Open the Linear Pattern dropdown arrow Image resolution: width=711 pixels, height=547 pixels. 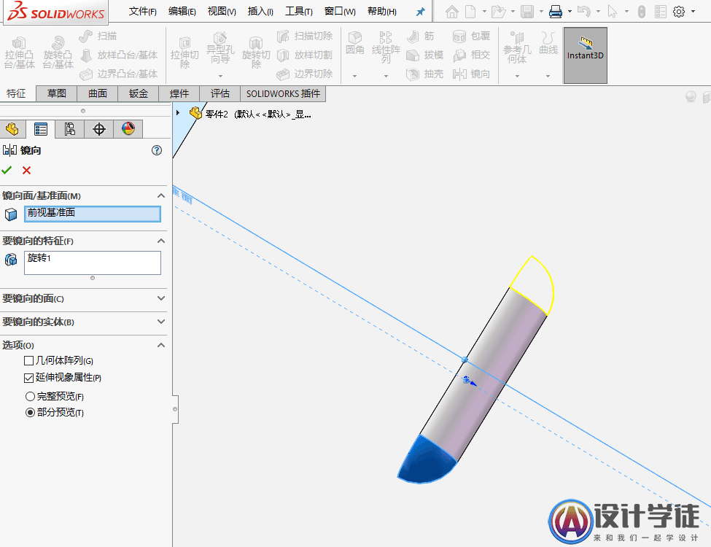tap(386, 76)
